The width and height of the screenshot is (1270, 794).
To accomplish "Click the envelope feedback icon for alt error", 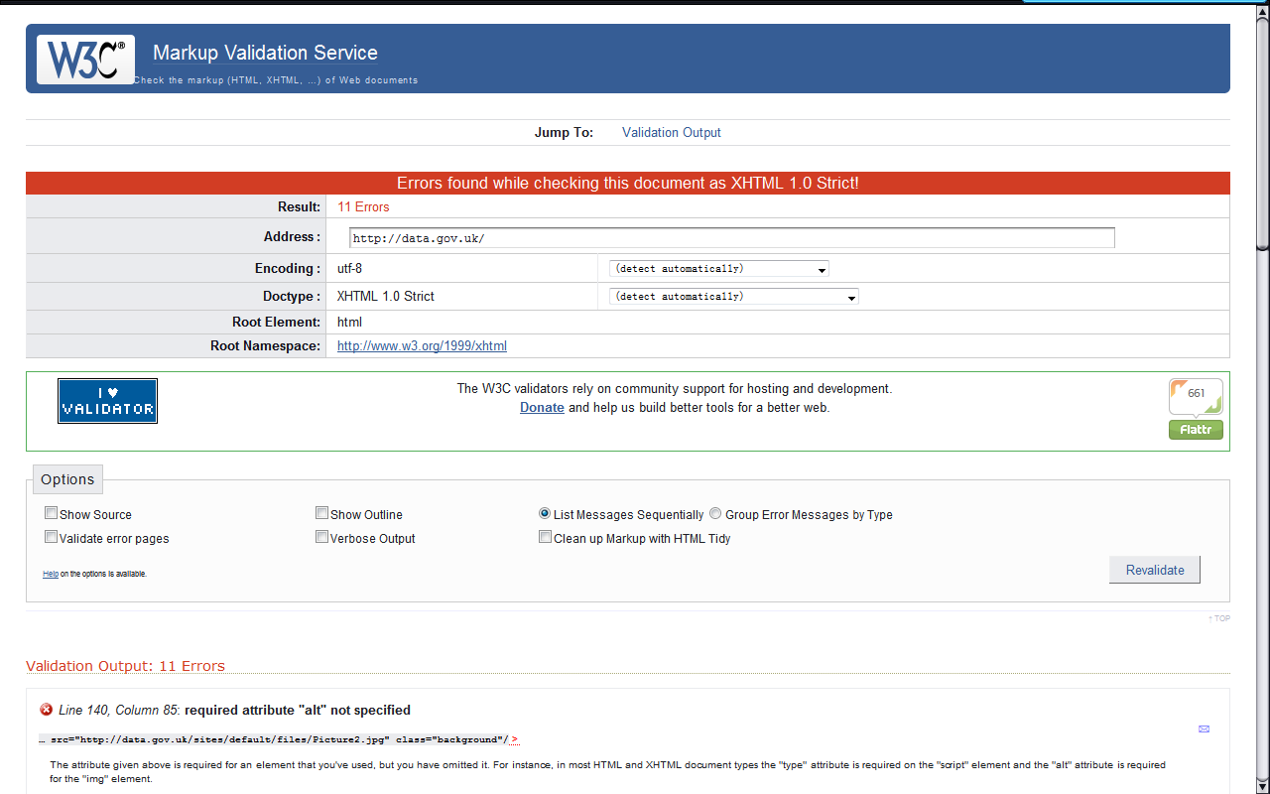I will pyautogui.click(x=1204, y=728).
